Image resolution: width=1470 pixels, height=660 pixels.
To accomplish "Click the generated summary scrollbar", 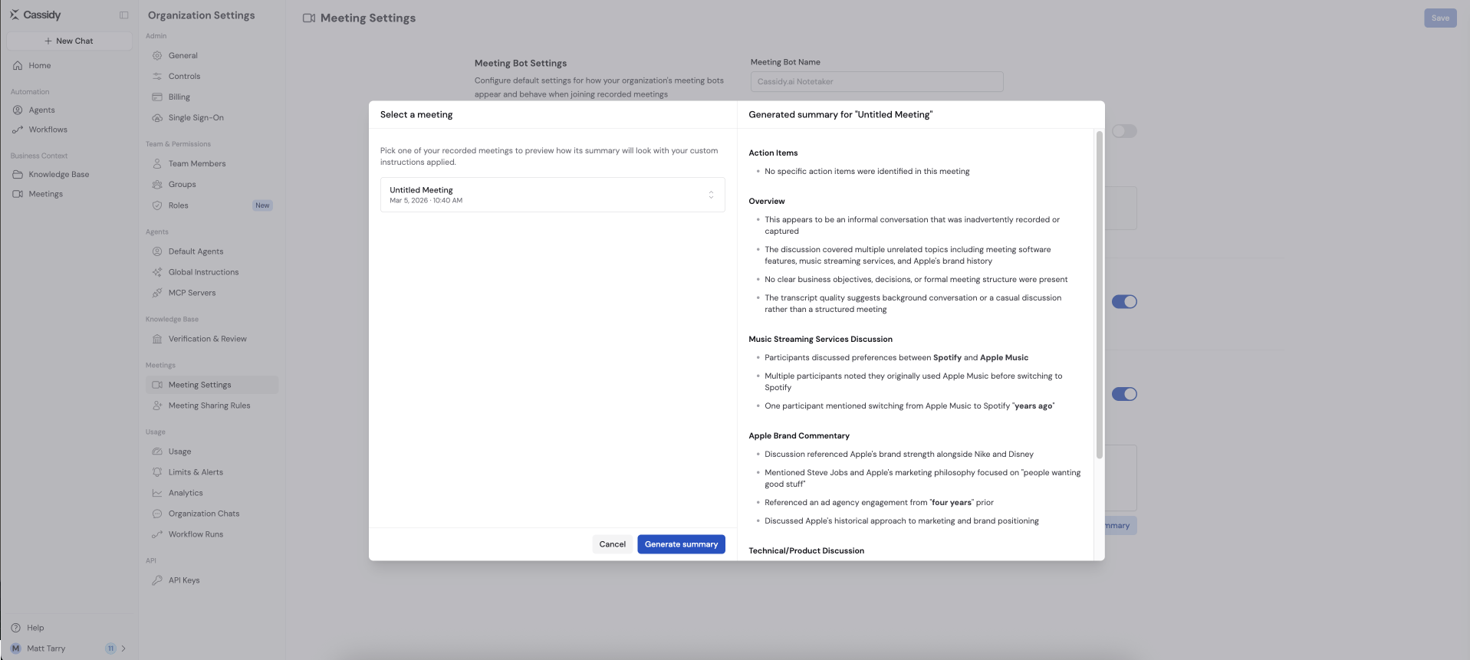I will pyautogui.click(x=1099, y=295).
